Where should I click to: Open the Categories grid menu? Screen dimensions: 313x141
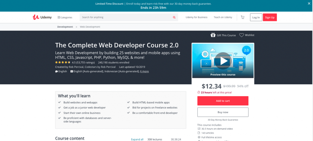tap(65, 17)
